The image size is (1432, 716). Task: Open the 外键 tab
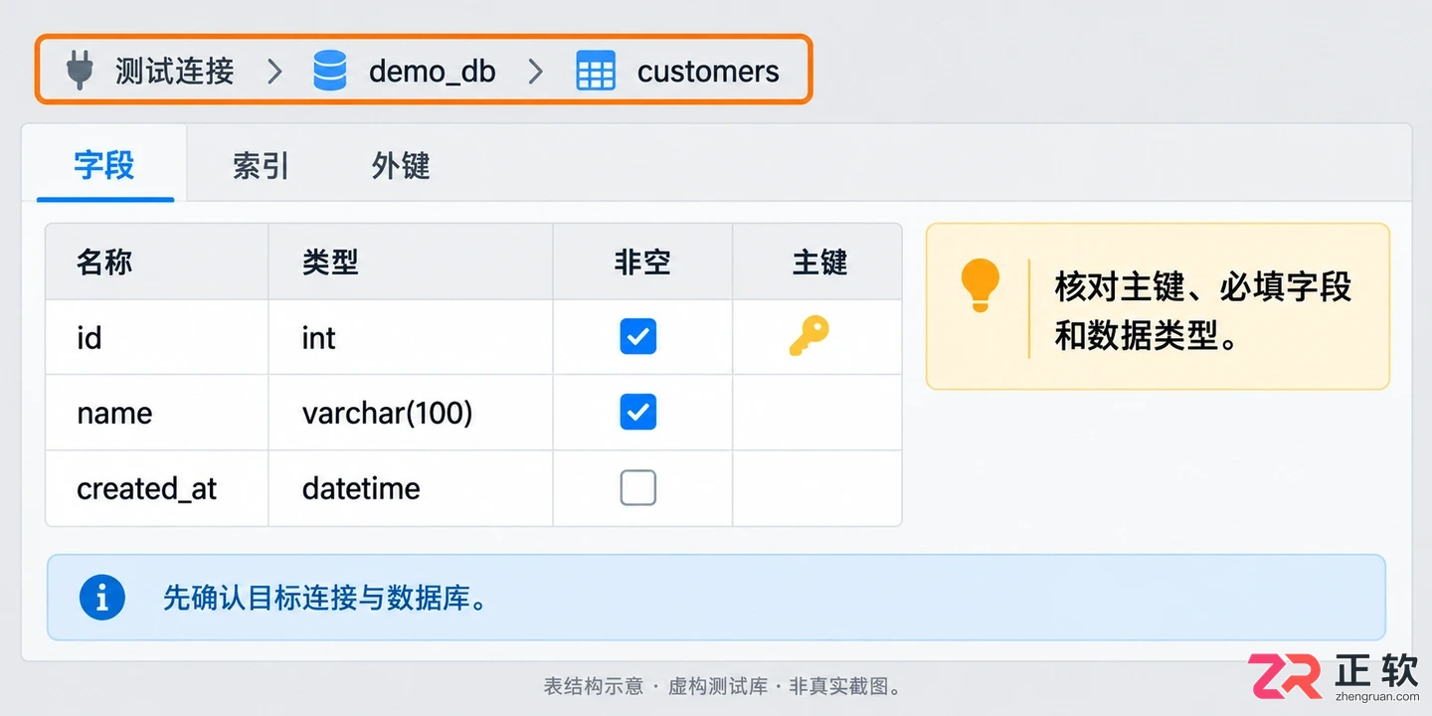click(x=401, y=165)
